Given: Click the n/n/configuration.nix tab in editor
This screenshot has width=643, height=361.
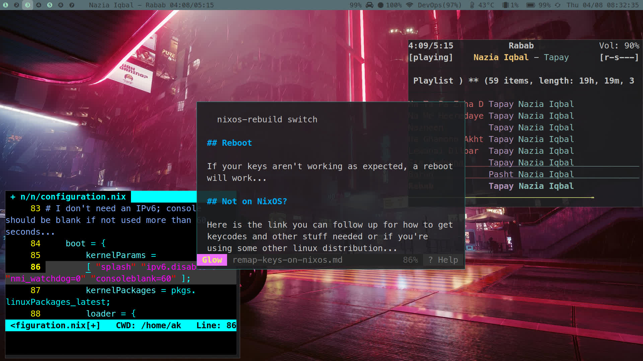Looking at the screenshot, I should pyautogui.click(x=68, y=197).
